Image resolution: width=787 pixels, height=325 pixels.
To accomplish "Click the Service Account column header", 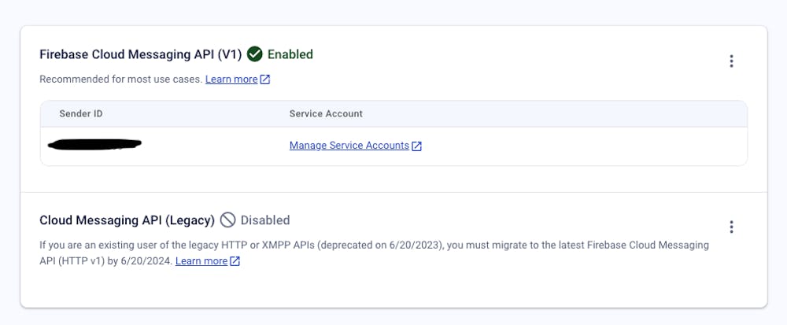I will [326, 114].
